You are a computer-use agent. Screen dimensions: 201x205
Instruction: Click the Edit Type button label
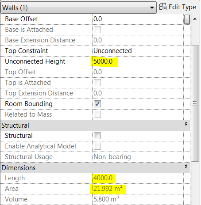click(x=182, y=7)
